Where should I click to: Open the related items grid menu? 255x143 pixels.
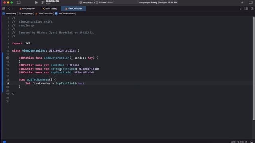click(x=4, y=8)
